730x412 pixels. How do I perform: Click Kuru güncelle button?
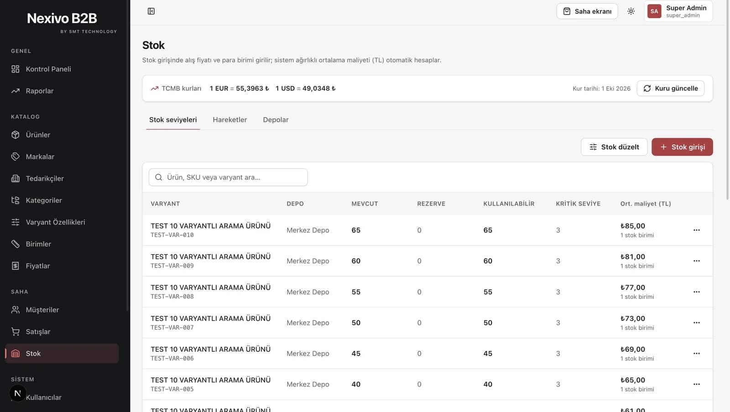tap(670, 88)
